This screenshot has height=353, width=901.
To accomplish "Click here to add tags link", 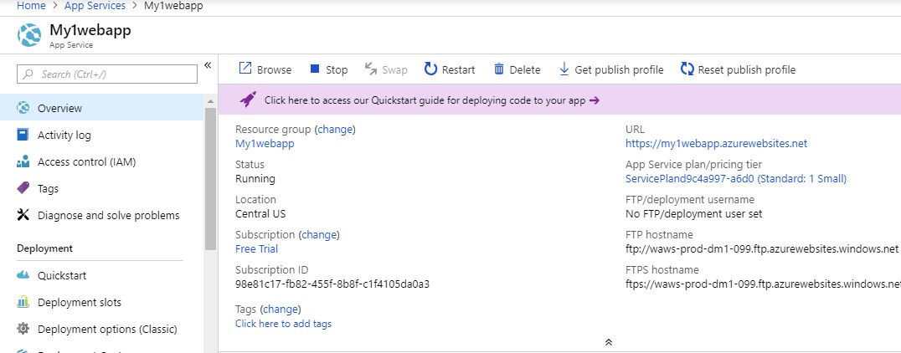I will coord(283,324).
